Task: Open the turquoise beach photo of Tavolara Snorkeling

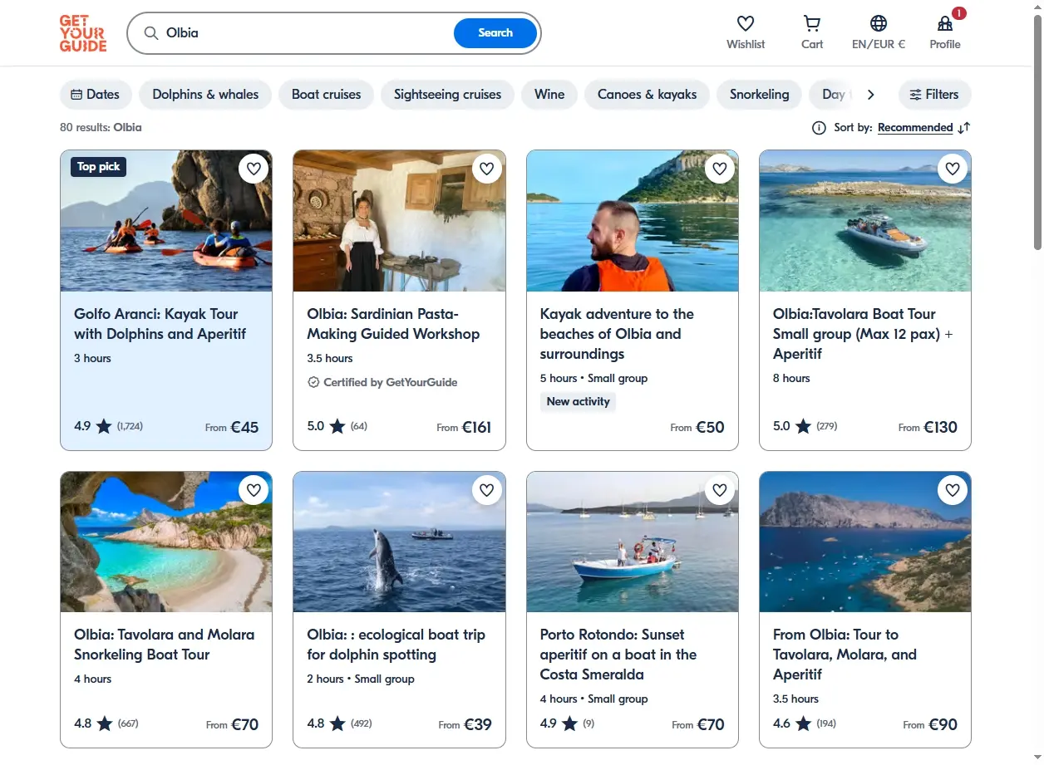Action: point(166,542)
